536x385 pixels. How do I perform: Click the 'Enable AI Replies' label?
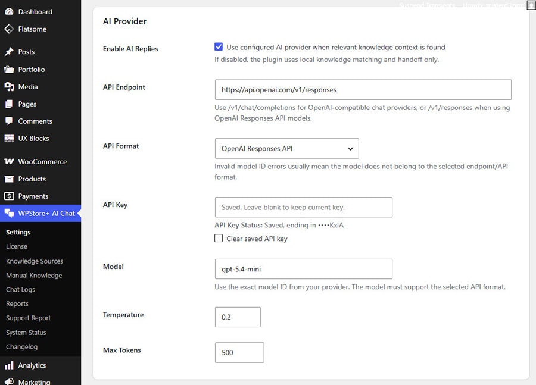(130, 49)
